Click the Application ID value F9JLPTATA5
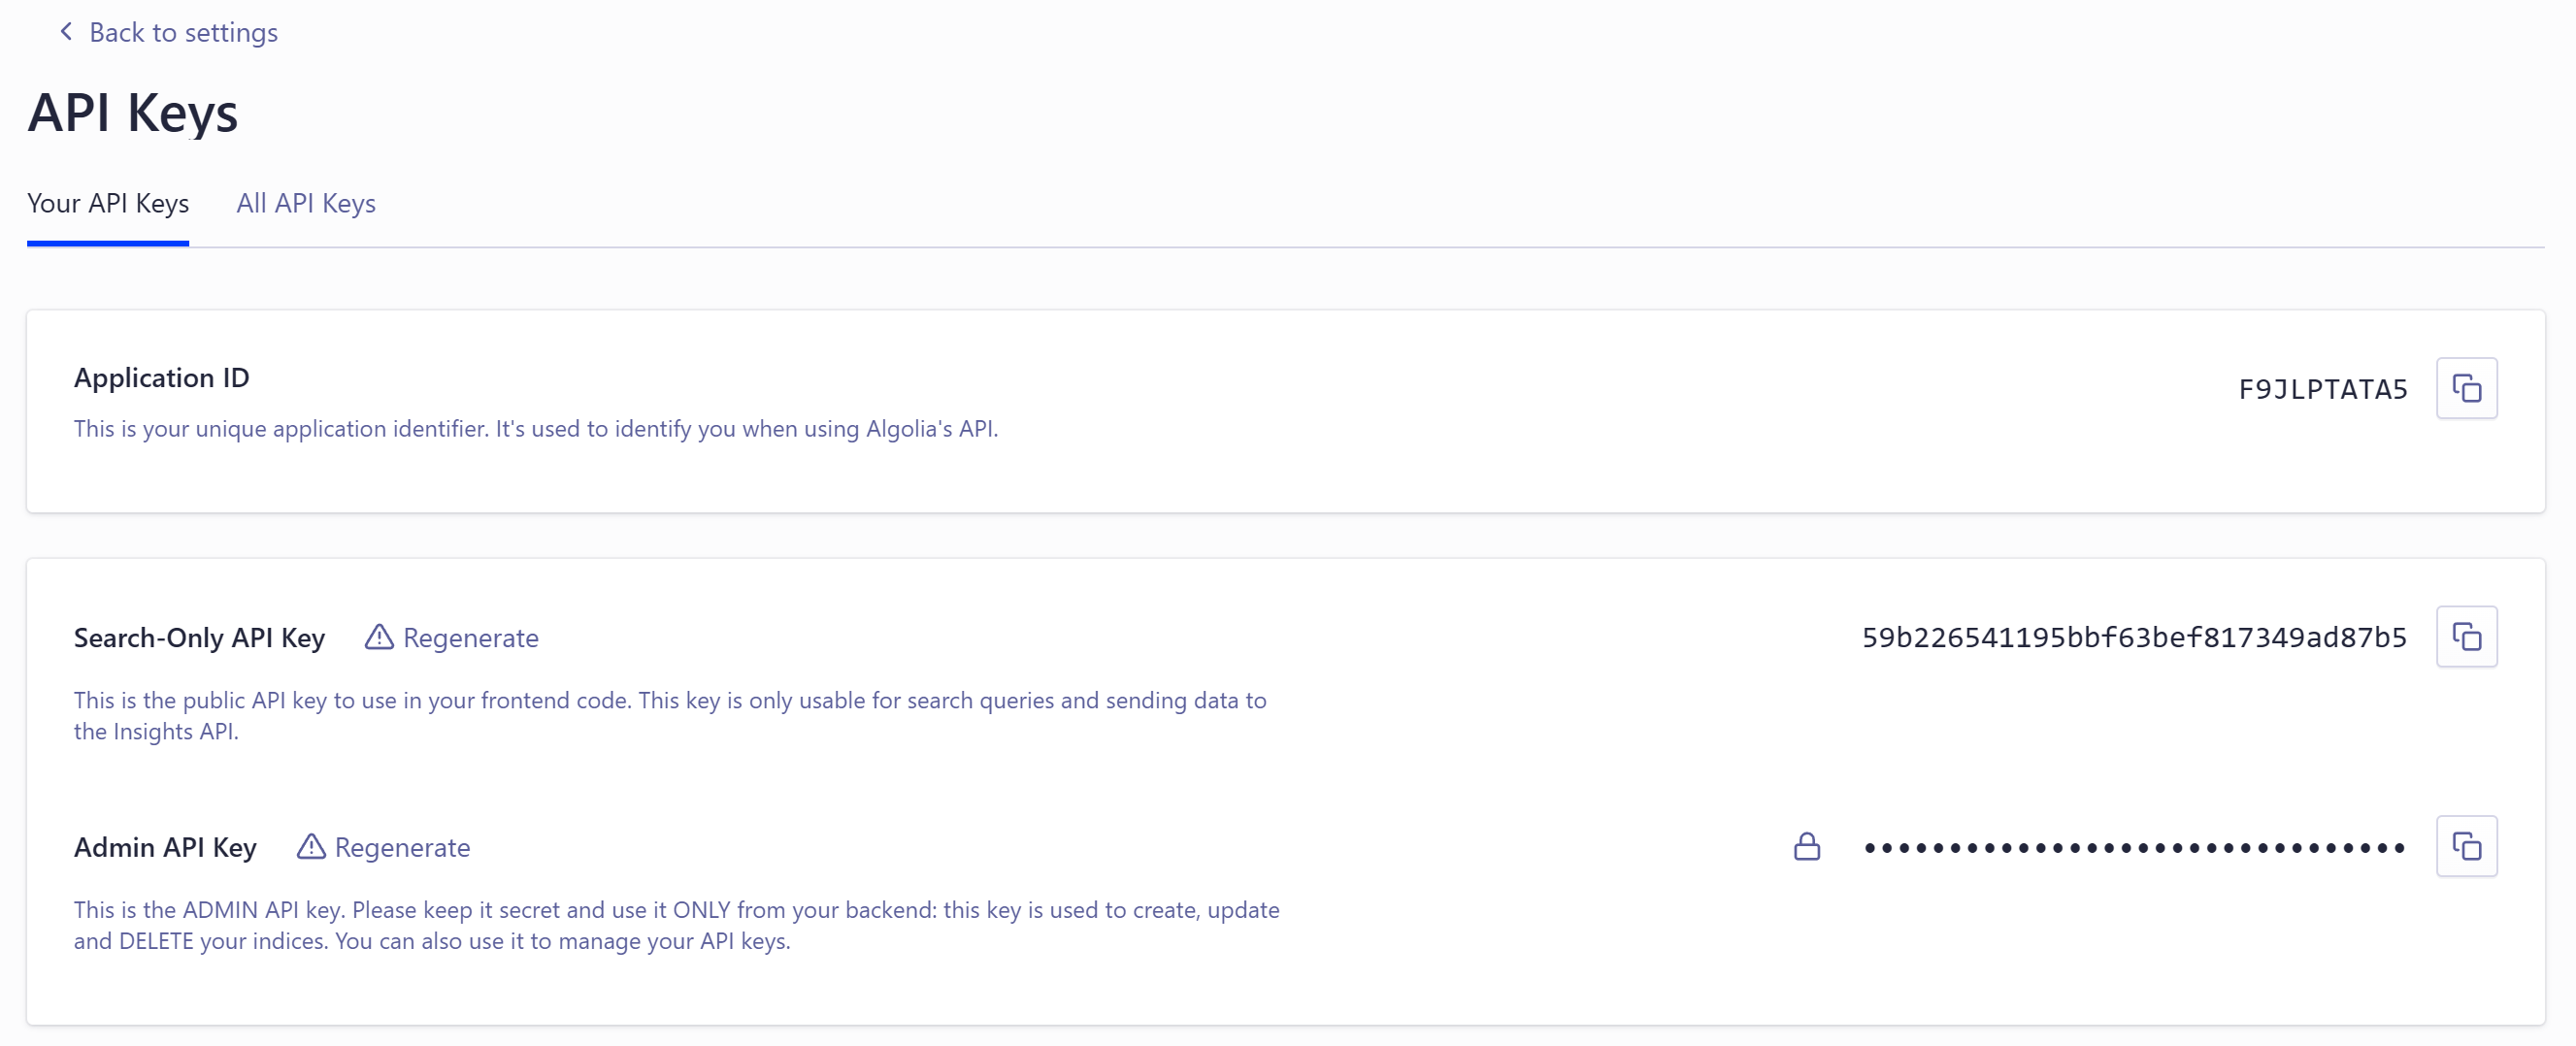Image resolution: width=2576 pixels, height=1046 pixels. [2322, 389]
